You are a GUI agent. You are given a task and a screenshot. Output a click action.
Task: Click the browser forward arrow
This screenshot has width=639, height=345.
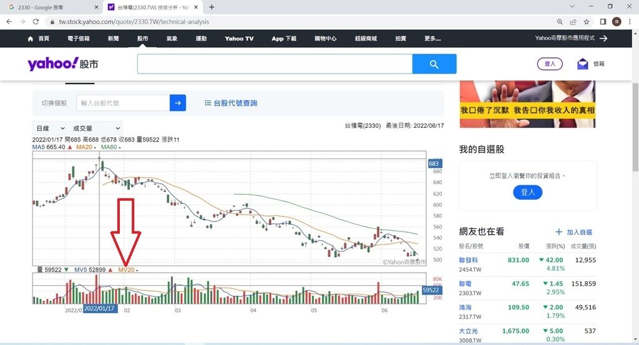click(22, 22)
